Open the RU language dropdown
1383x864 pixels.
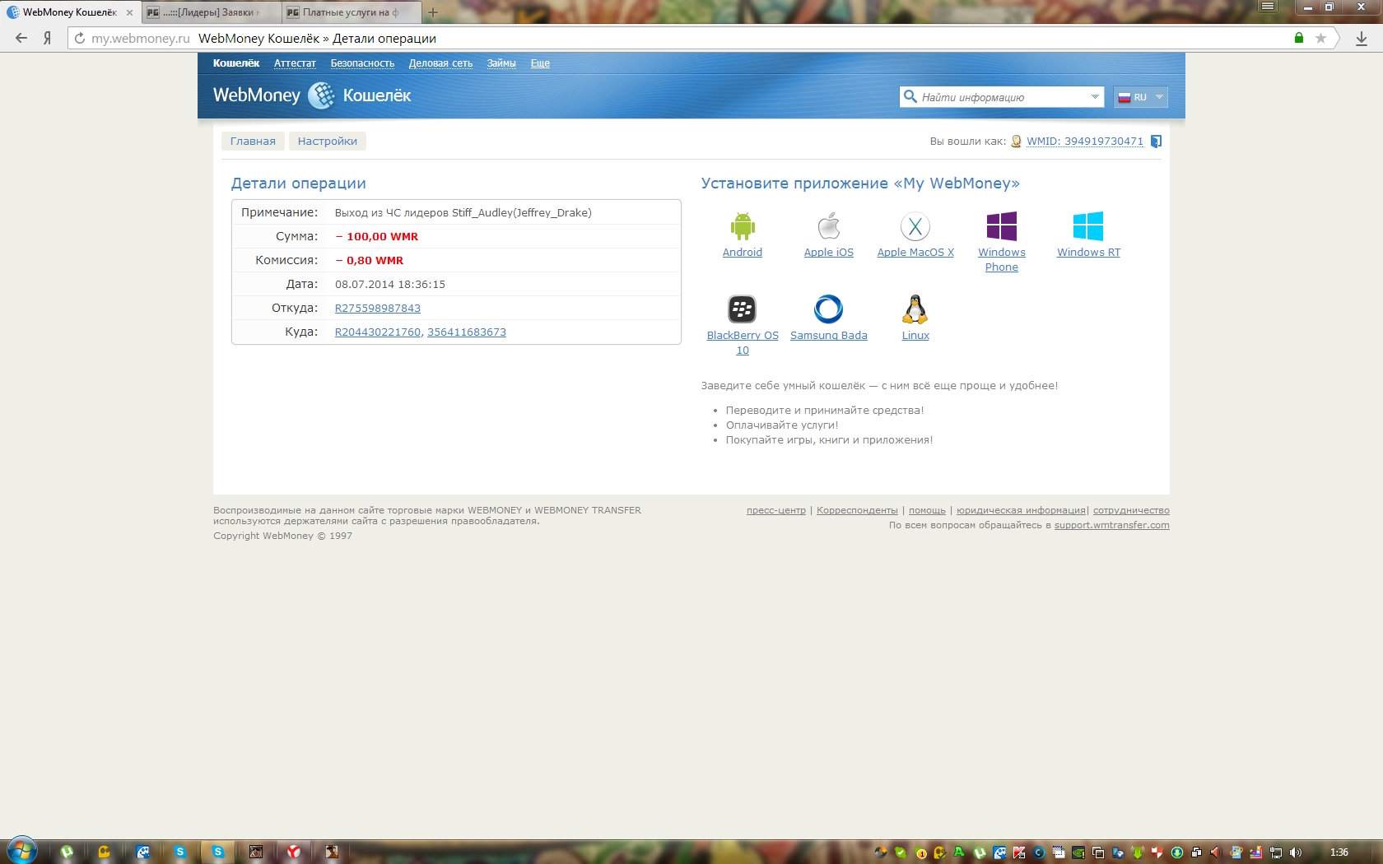(1141, 96)
